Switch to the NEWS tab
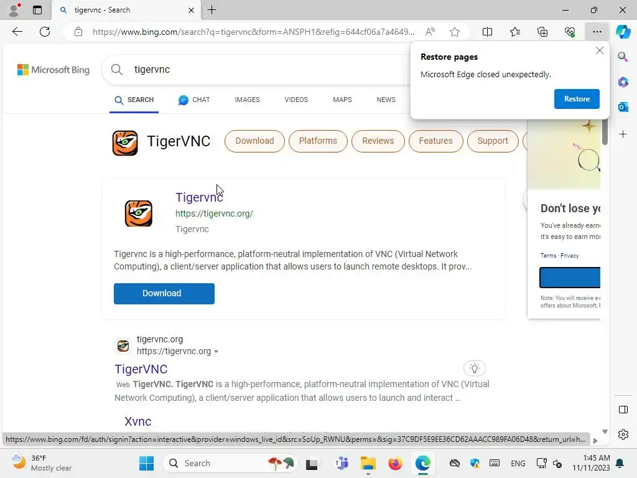Screen dimensions: 637x478 pos(386,100)
